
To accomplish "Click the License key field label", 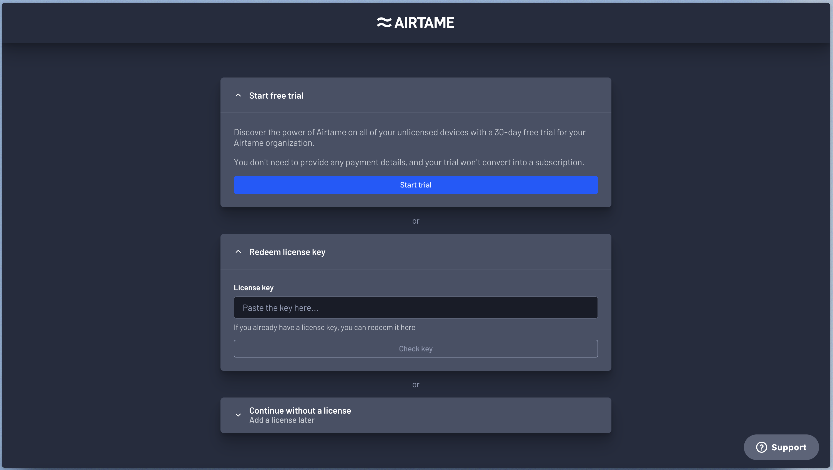I will click(x=254, y=287).
